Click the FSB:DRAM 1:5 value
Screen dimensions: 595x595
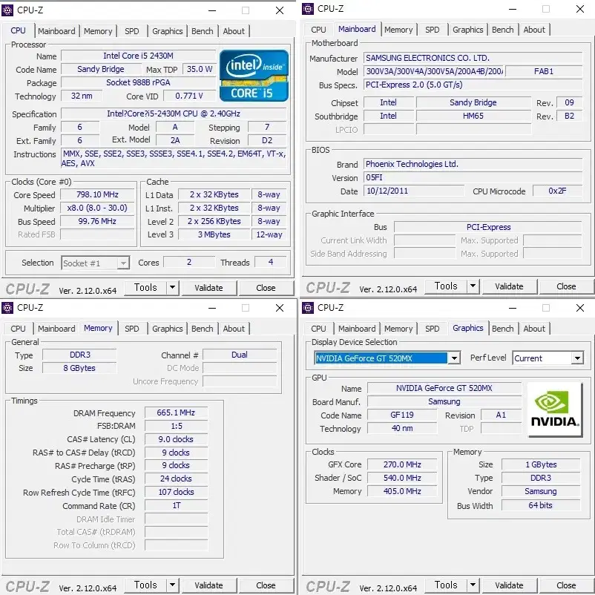pyautogui.click(x=176, y=426)
